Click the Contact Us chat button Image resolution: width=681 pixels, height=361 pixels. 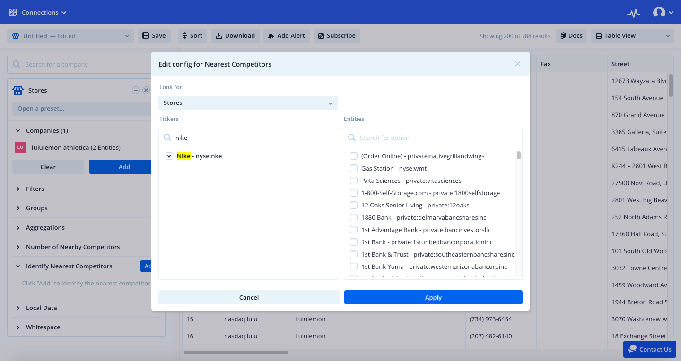650,349
